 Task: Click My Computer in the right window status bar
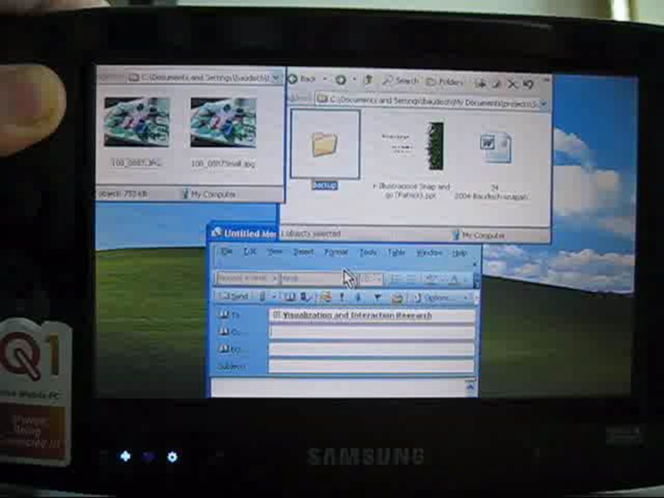coord(478,235)
